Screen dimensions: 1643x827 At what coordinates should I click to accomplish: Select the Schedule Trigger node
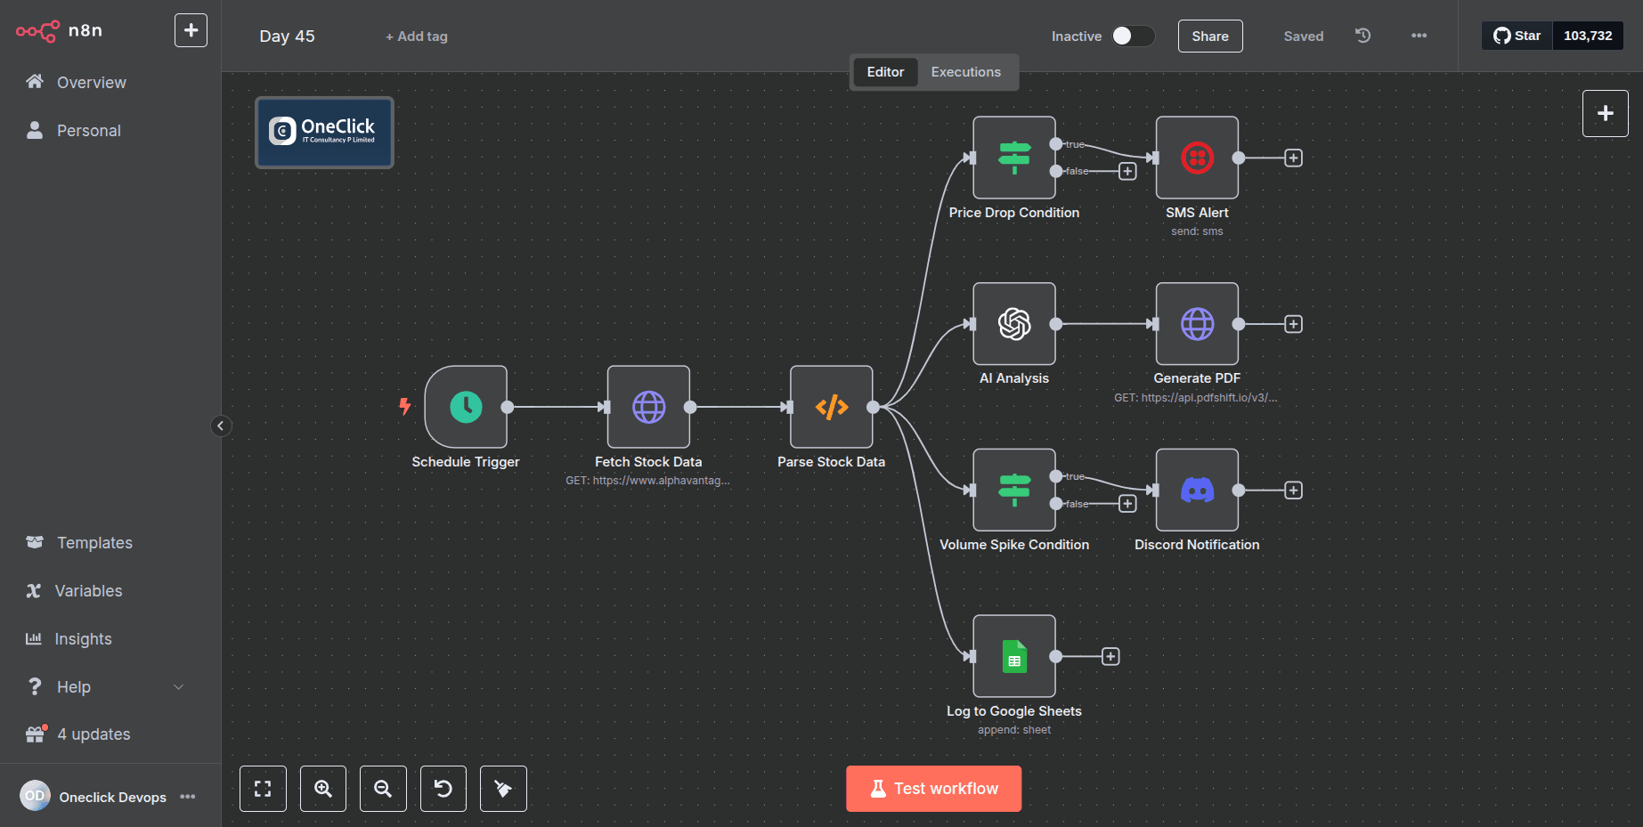pos(466,407)
